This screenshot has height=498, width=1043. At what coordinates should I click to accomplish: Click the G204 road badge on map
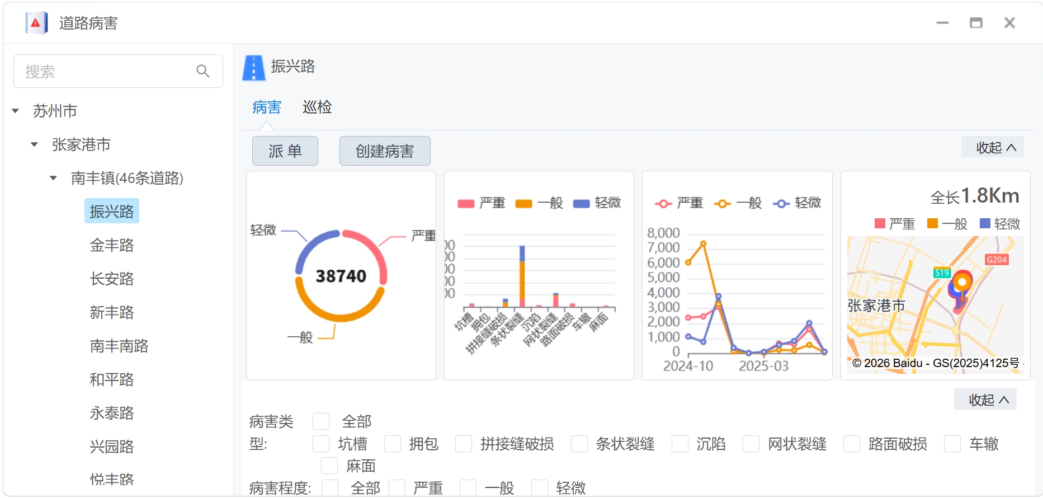[997, 260]
